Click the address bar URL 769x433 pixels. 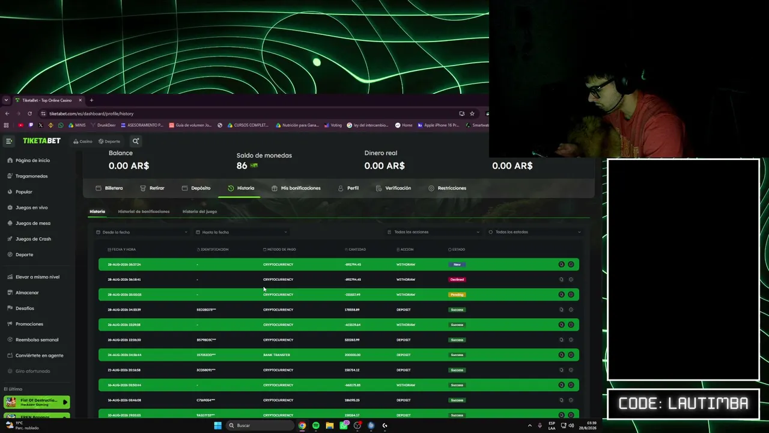tap(91, 114)
